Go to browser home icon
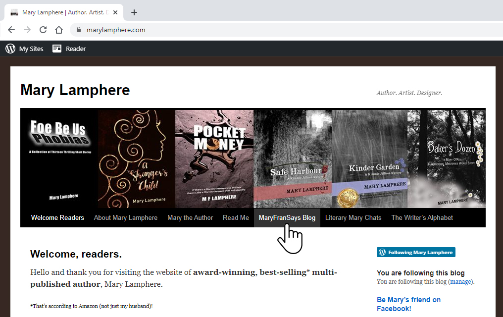 [59, 30]
